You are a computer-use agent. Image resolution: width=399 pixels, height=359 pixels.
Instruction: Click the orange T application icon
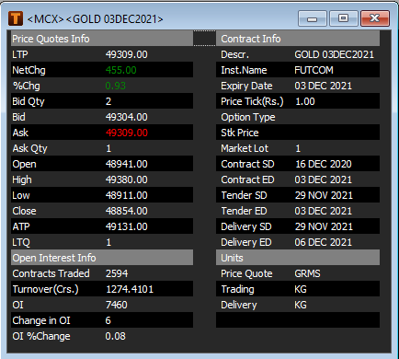pos(16,18)
